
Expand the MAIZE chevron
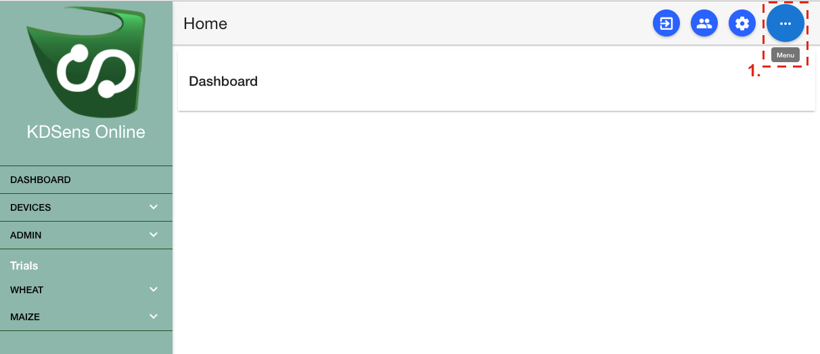[154, 317]
